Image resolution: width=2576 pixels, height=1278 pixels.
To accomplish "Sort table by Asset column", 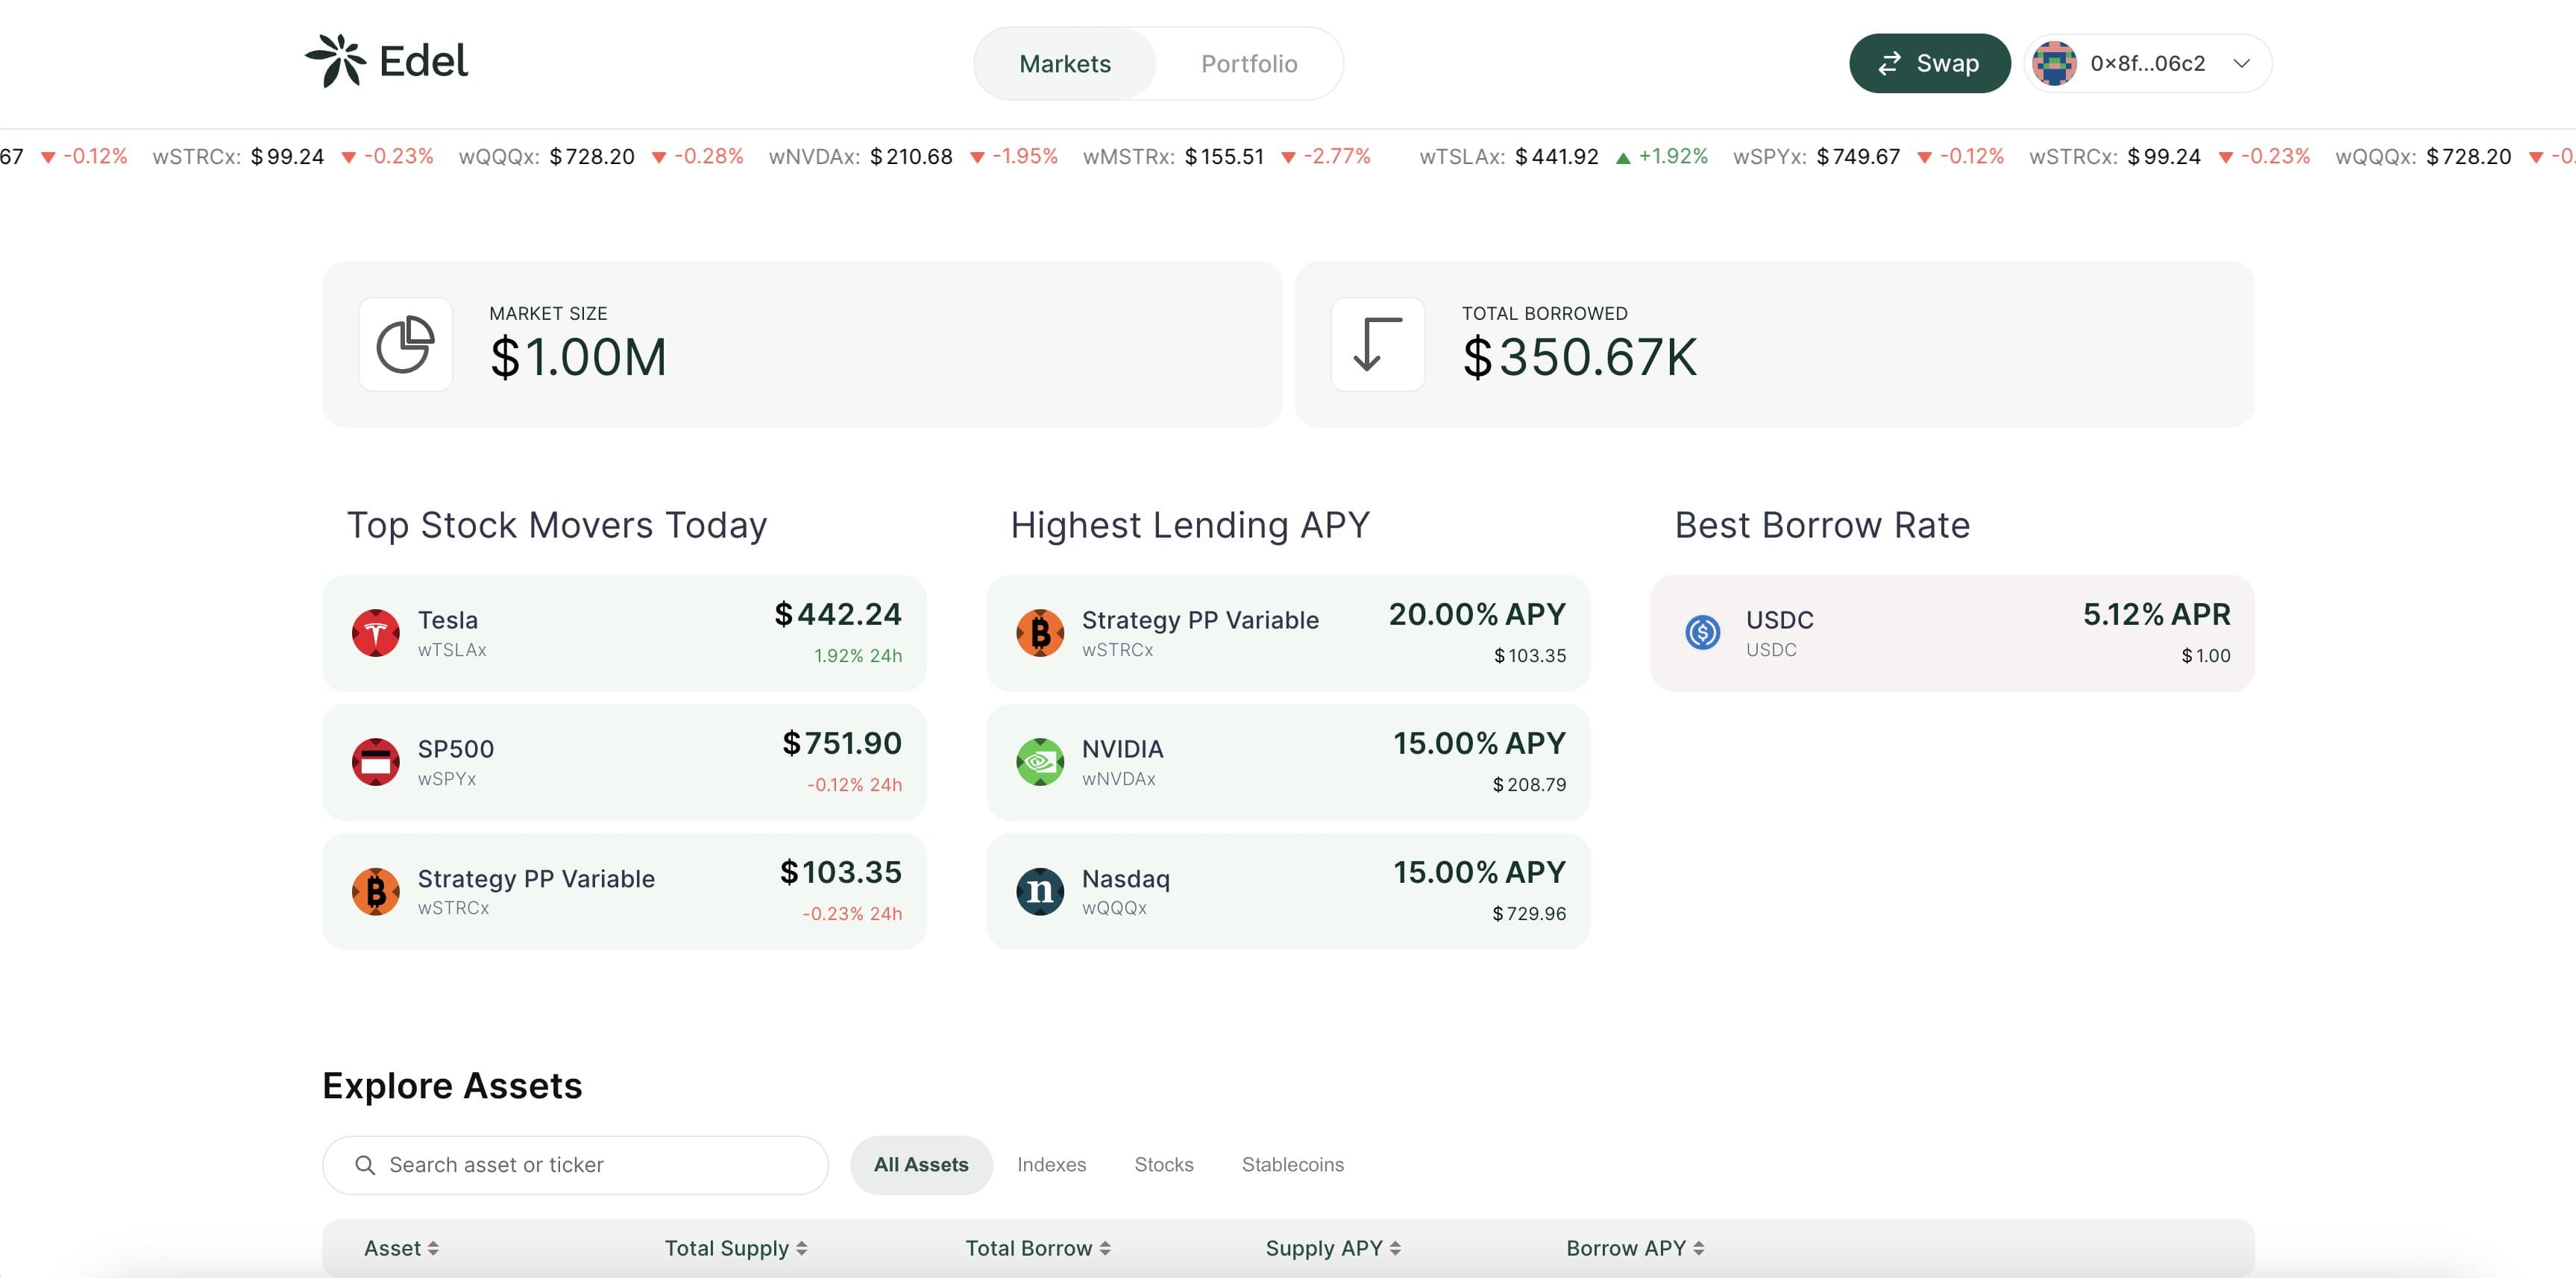I will click(x=401, y=1248).
